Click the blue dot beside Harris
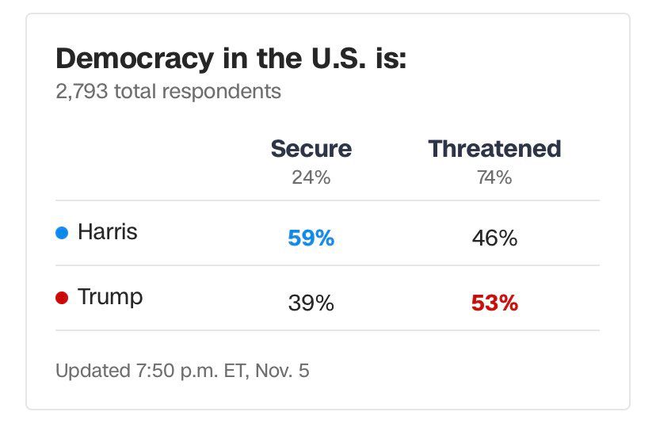Image resolution: width=656 pixels, height=423 pixels. [x=63, y=233]
